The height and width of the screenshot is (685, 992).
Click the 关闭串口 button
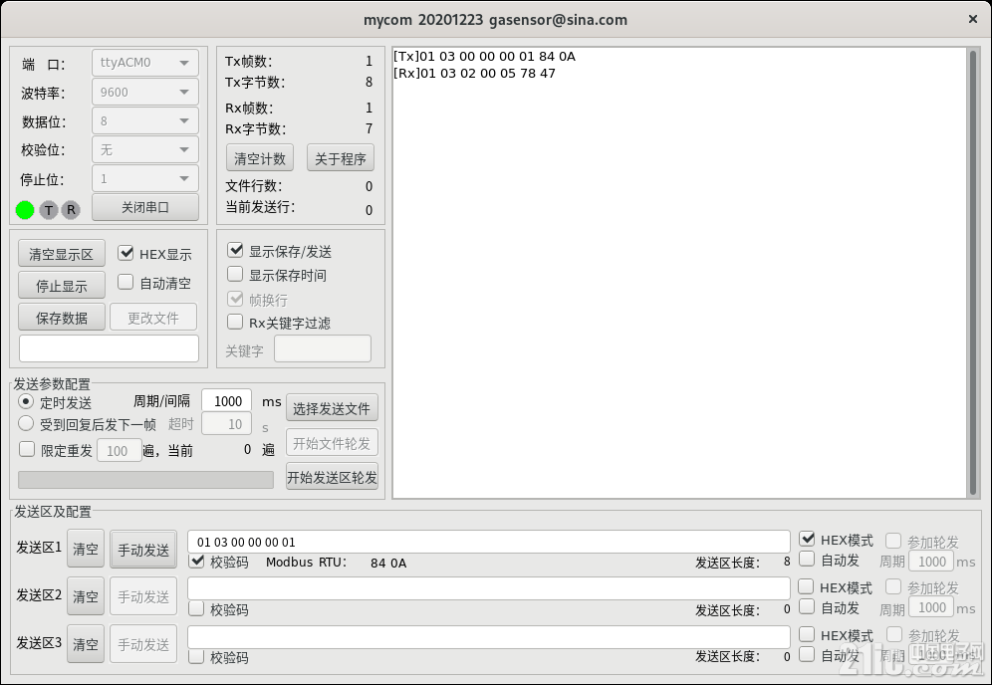pyautogui.click(x=144, y=207)
